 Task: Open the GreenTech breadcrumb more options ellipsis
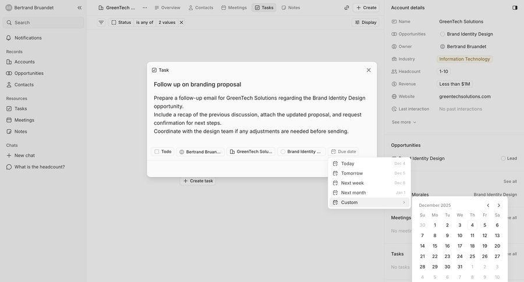pos(145,8)
